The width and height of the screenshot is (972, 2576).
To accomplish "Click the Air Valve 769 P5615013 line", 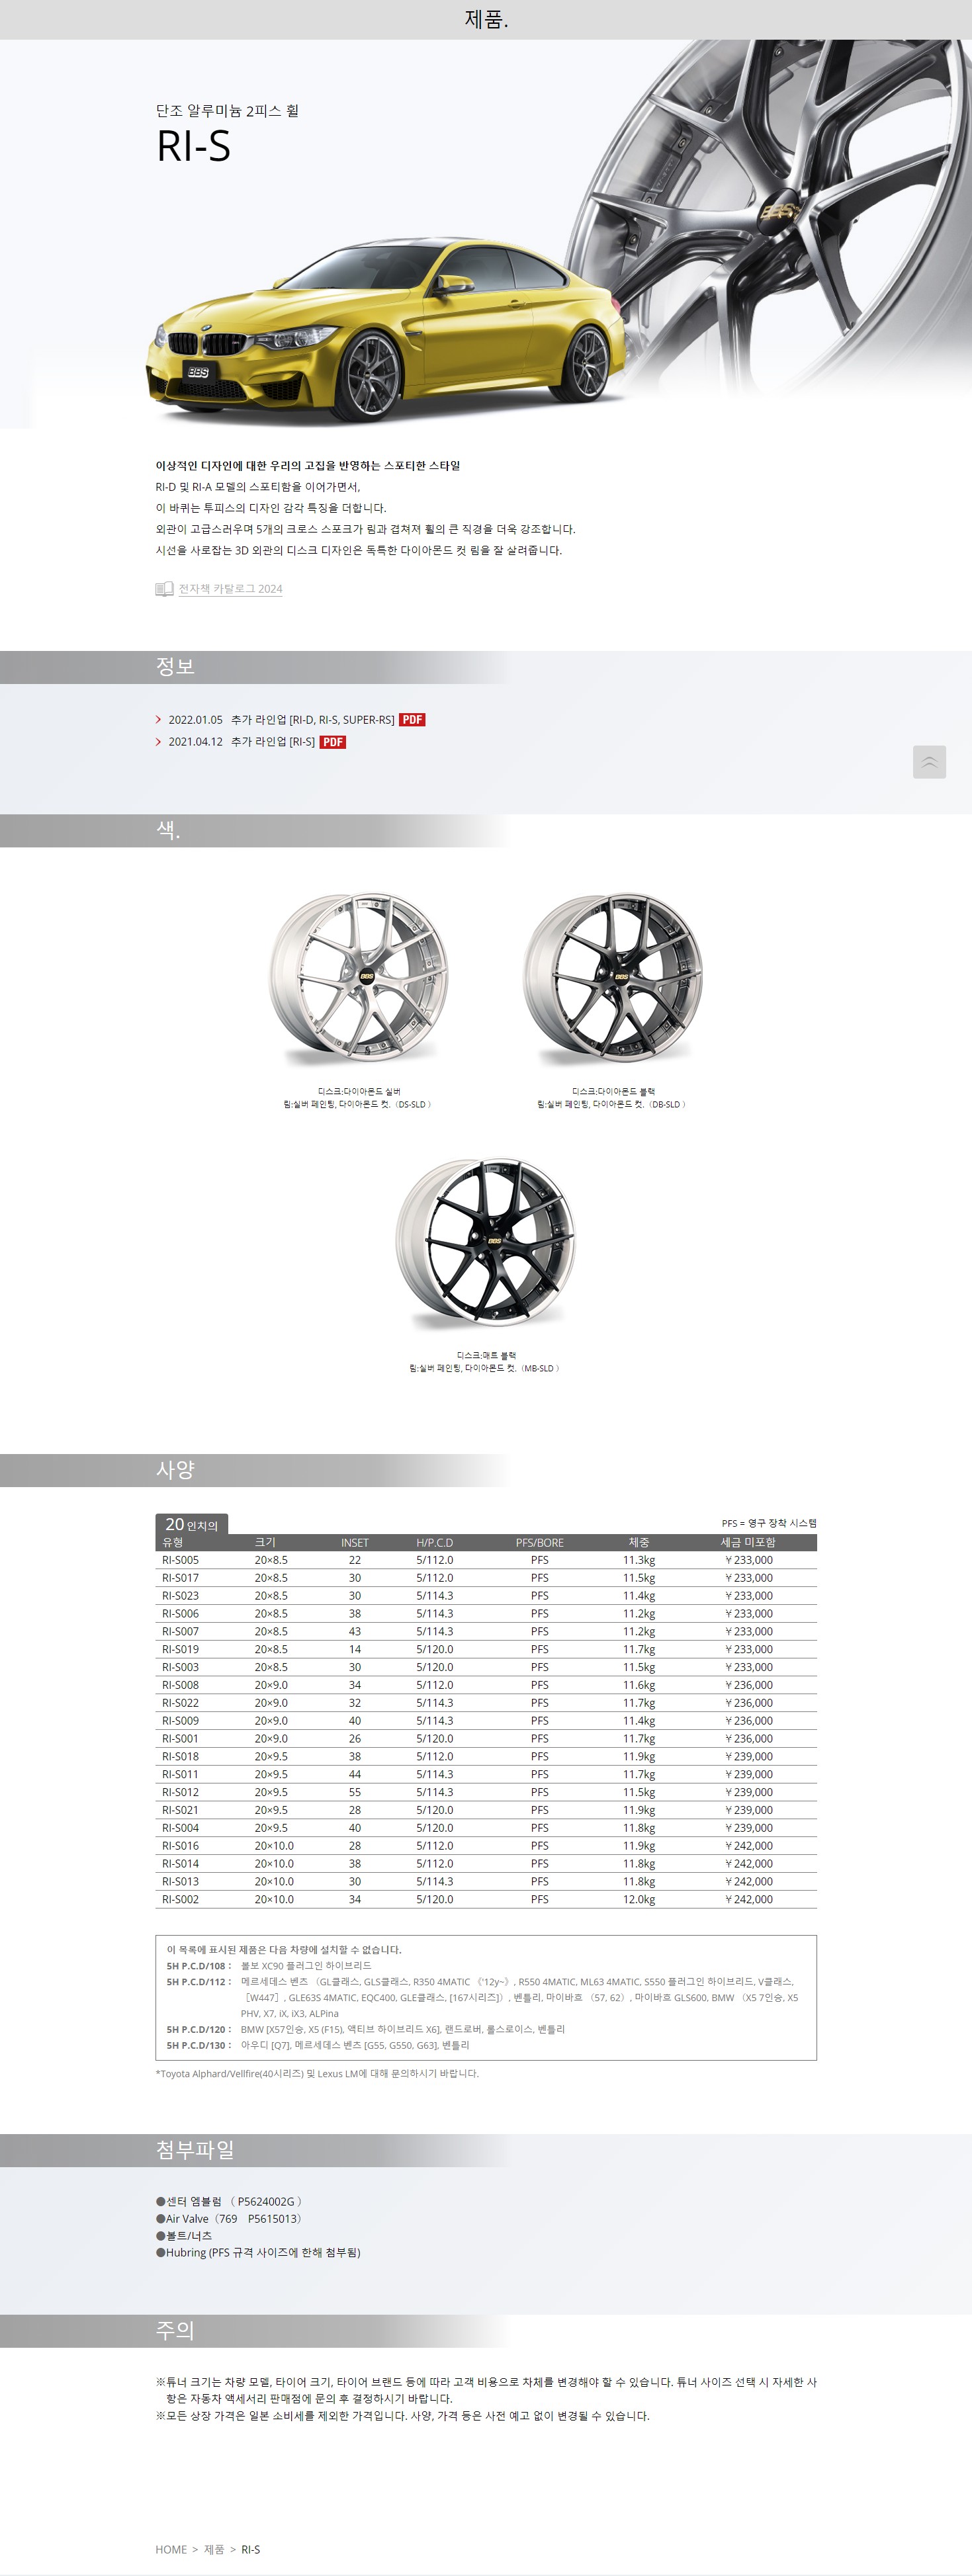I will pos(229,2219).
